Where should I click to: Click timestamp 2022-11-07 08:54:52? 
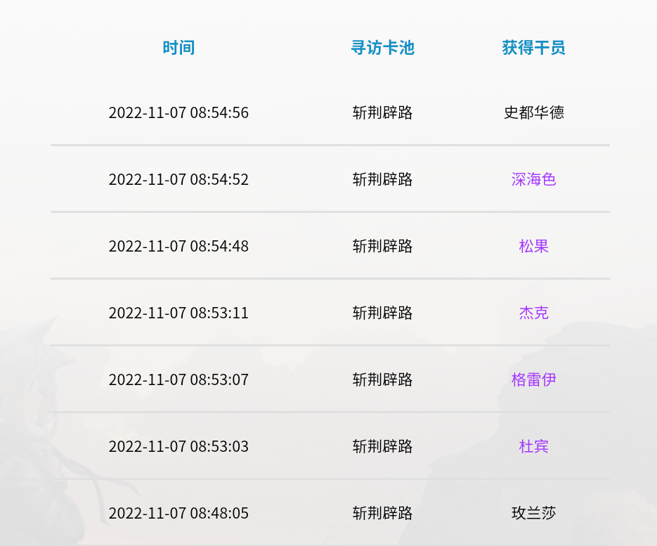point(178,179)
